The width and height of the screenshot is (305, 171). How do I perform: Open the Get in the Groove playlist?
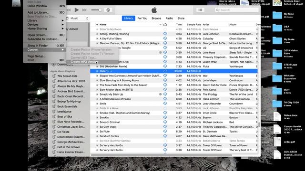pyautogui.click(x=69, y=147)
